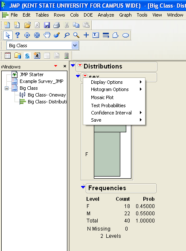Select the Annotate text tool
The image size is (186, 251).
tap(96, 35)
